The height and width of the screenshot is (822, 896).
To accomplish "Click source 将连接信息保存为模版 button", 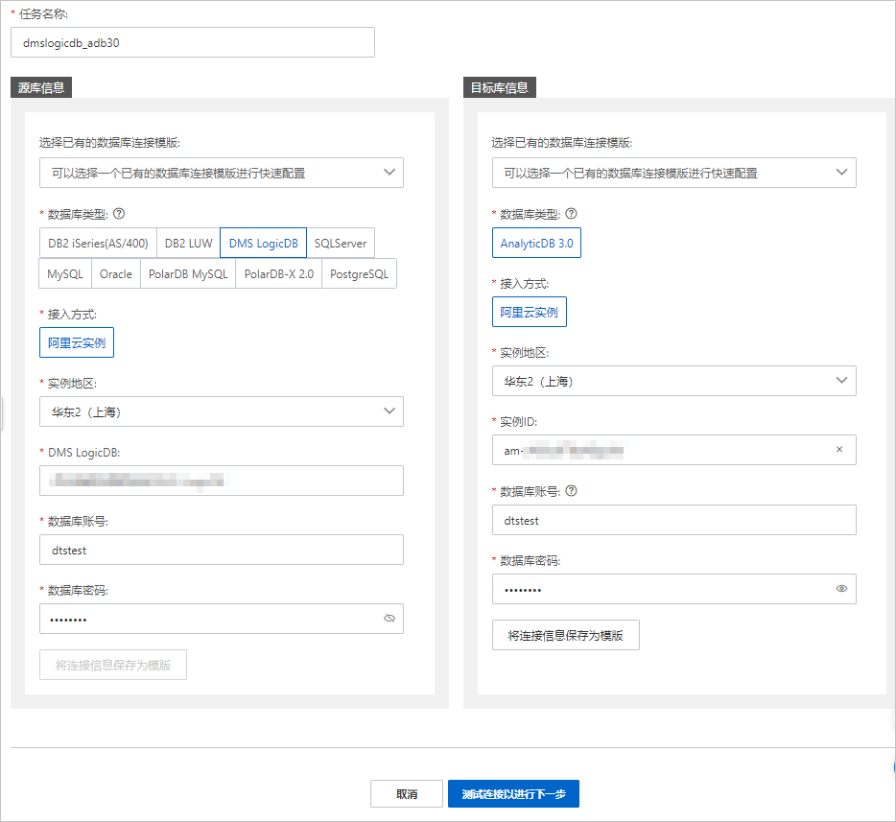I will [x=113, y=665].
